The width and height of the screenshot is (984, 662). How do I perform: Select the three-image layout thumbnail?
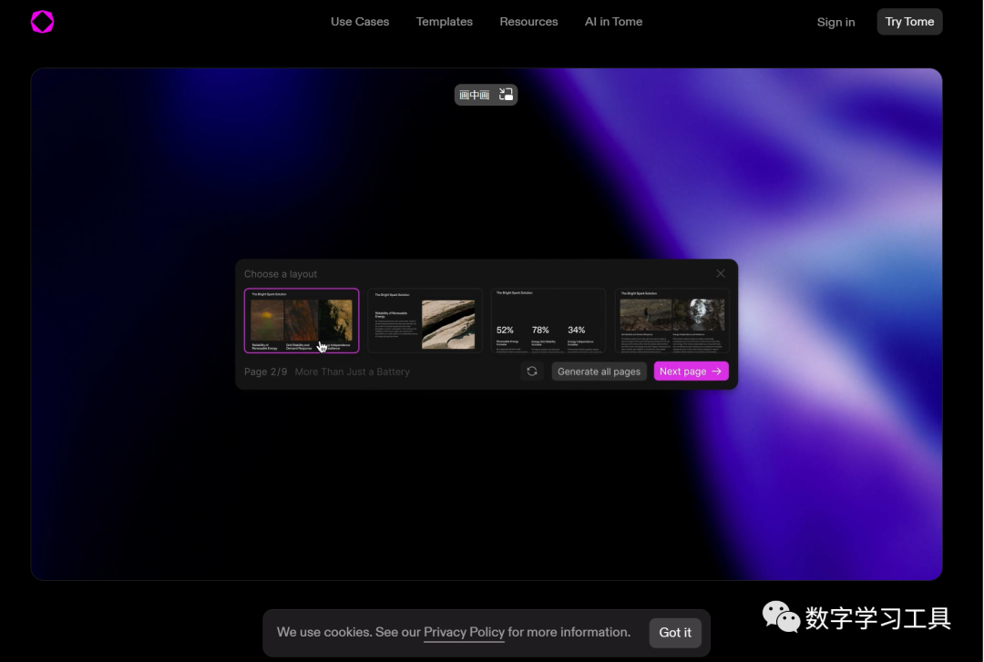[x=302, y=321]
